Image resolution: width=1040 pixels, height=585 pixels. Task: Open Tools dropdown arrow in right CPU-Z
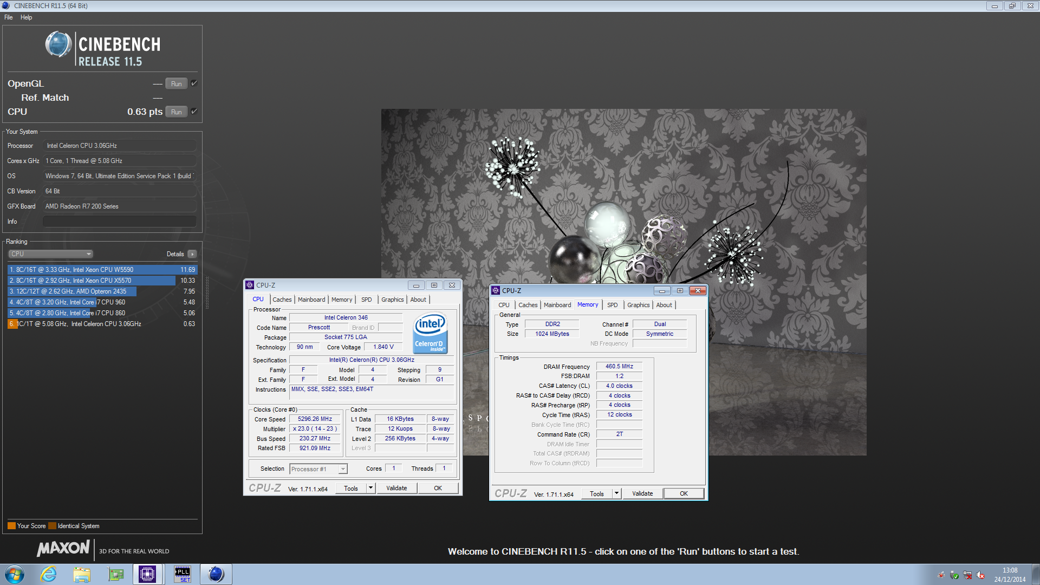click(x=616, y=493)
